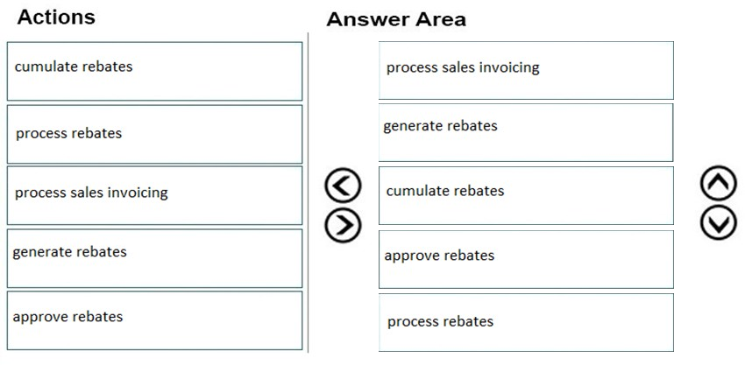Click the vertical divider beside Actions list
Image resolution: width=745 pixels, height=365 pixels.
tap(308, 193)
